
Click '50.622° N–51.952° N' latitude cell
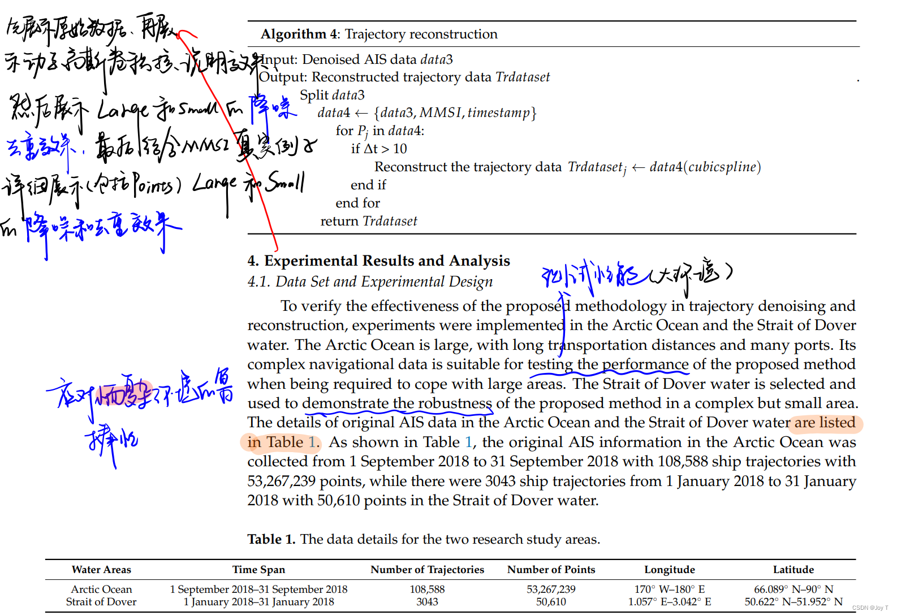tap(793, 602)
